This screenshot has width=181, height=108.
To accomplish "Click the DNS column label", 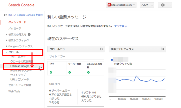I will (x=52, y=64).
